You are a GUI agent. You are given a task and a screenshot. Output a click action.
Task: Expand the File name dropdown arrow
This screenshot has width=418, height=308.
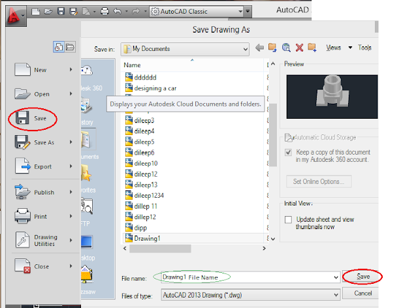336,277
